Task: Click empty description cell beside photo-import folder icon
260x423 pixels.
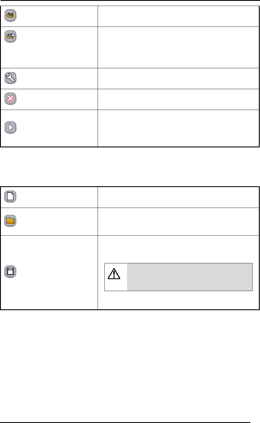Action: [178, 47]
